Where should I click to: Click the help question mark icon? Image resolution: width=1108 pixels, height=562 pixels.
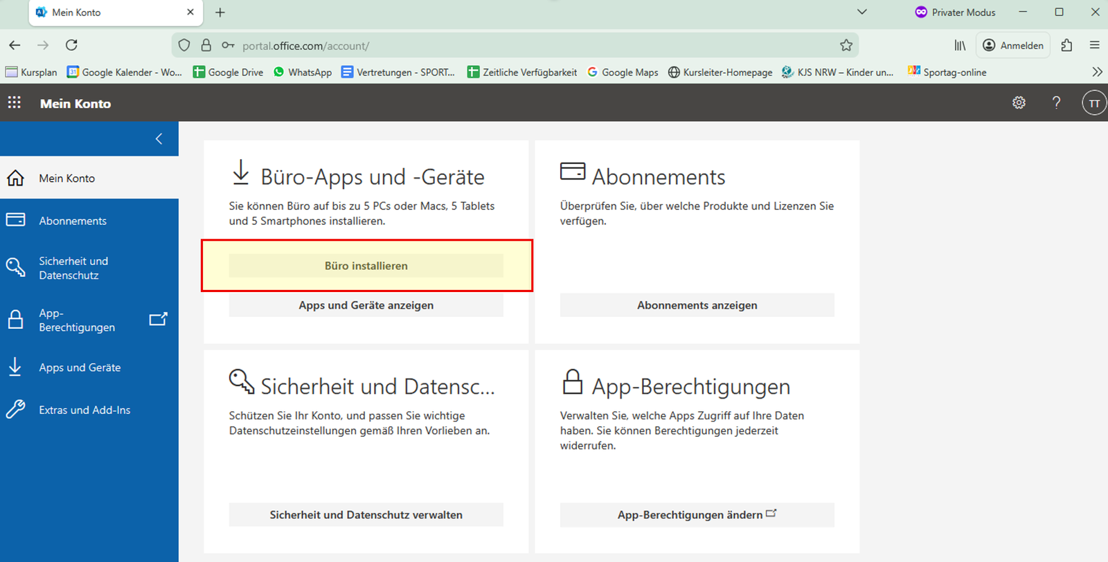(1056, 103)
